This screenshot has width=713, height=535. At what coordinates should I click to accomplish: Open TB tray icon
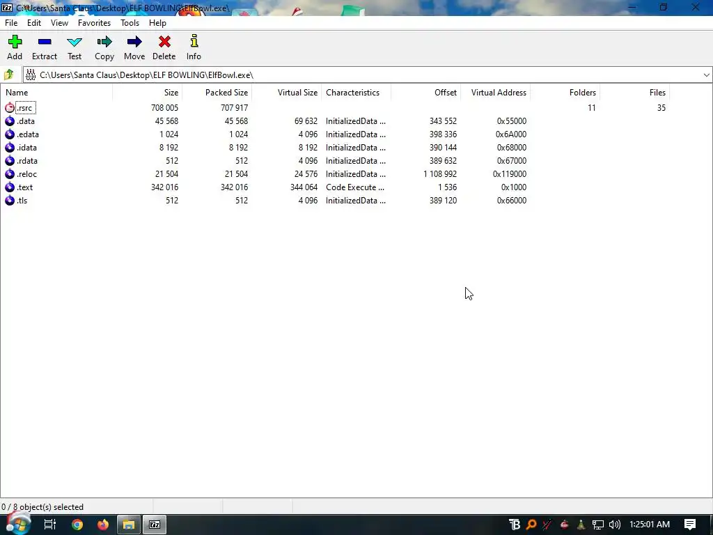[515, 525]
